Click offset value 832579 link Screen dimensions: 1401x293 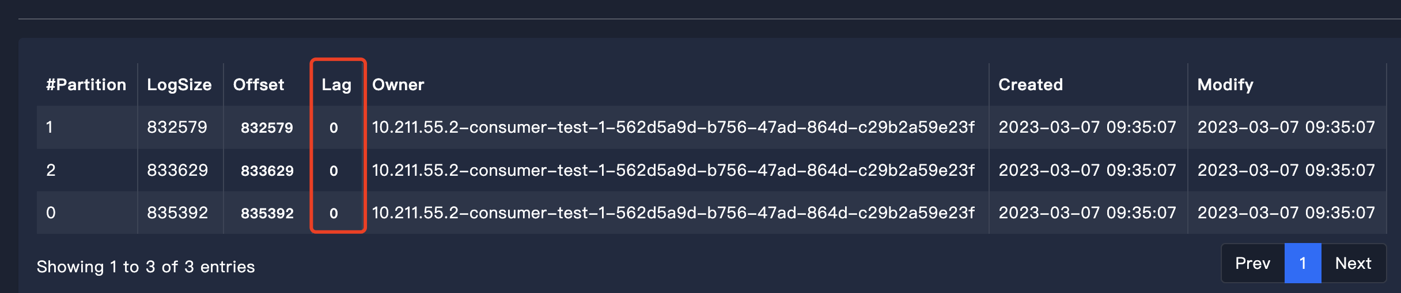[x=267, y=128]
